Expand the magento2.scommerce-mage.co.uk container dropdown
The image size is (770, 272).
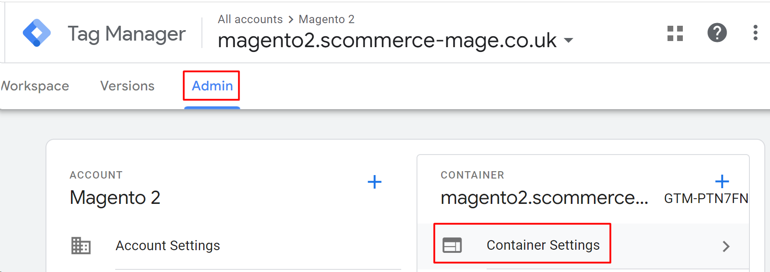pos(568,40)
